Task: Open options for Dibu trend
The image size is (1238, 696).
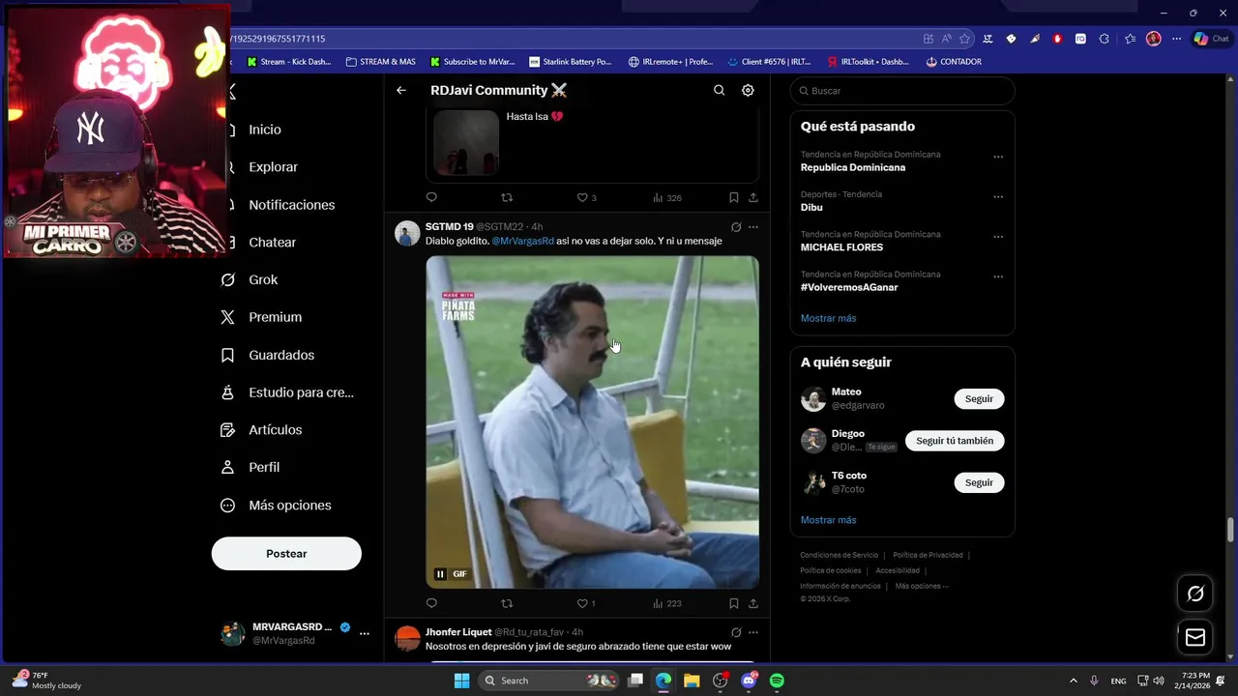Action: [998, 196]
